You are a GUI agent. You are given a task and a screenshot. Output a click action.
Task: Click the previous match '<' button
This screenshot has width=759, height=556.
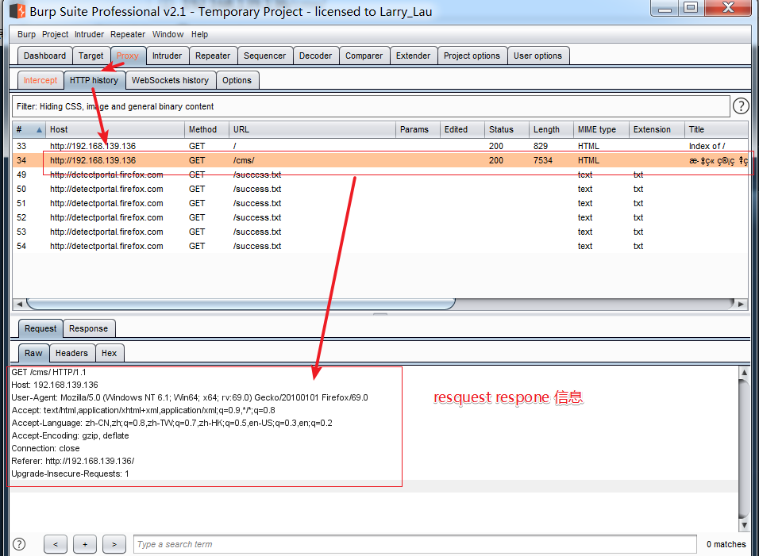coord(56,544)
